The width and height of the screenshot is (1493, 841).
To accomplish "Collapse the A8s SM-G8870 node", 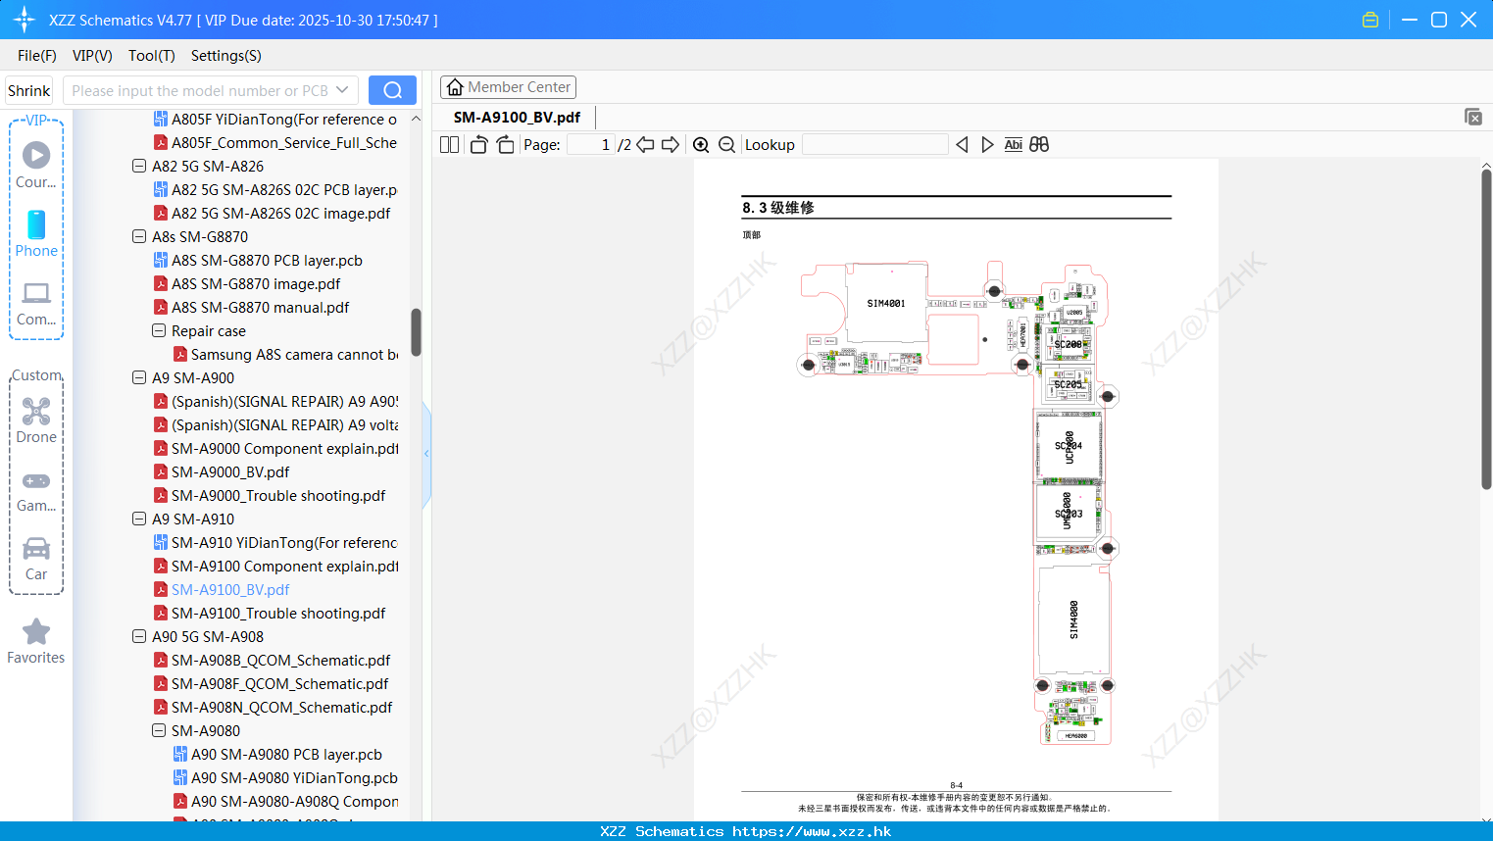I will (x=139, y=236).
